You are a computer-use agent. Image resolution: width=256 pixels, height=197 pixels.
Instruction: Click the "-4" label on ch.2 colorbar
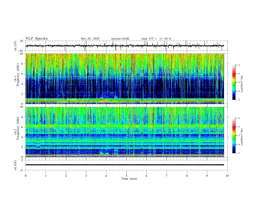coord(238,127)
